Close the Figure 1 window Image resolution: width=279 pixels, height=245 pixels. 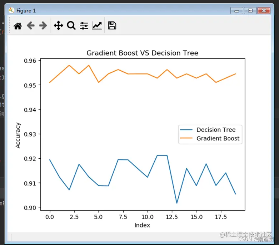point(264,11)
